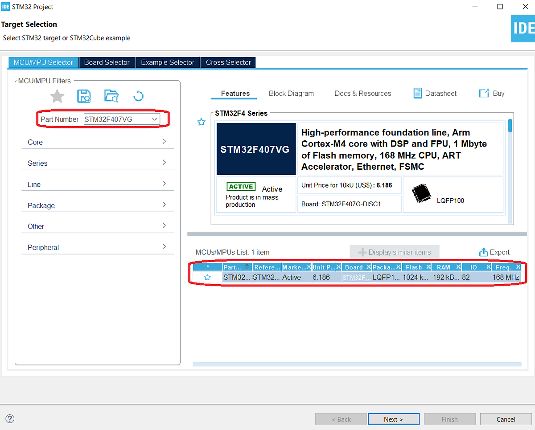Expand the Core filter section
The width and height of the screenshot is (535, 430).
(x=98, y=142)
